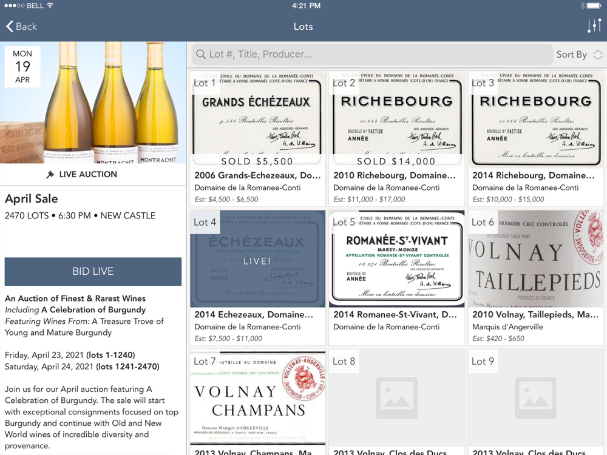Click Lot 8 placeholder image icon

(396, 398)
